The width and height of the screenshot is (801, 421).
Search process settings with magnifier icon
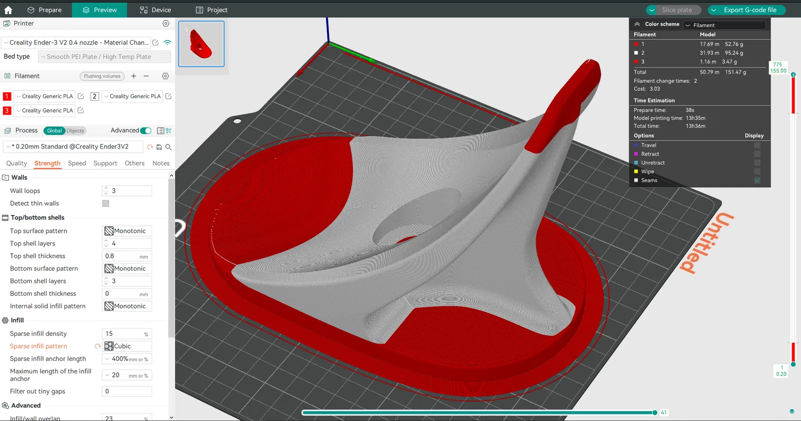click(169, 147)
